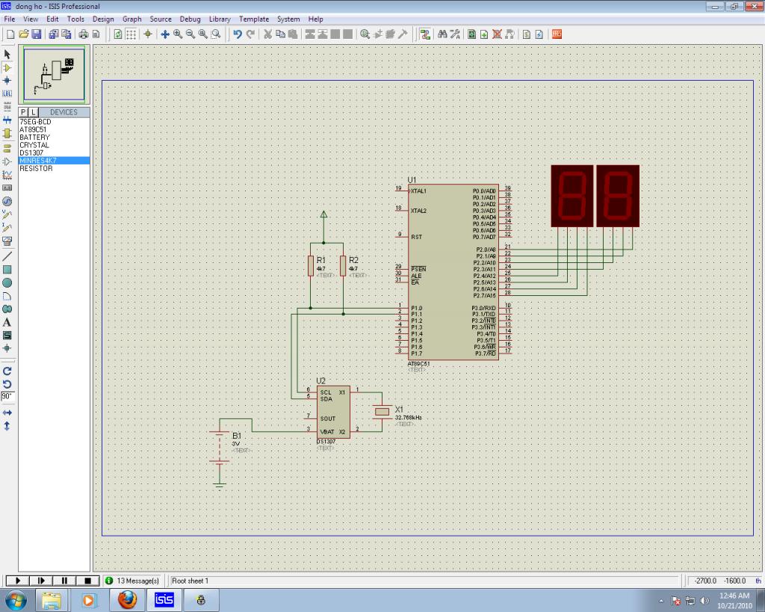The width and height of the screenshot is (765, 612).
Task: Select the Component mode tool
Action: click(x=7, y=67)
